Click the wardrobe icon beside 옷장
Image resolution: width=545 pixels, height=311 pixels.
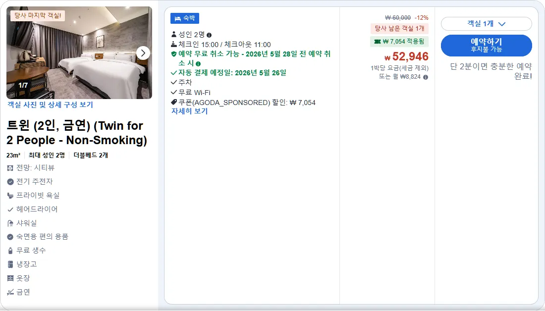coord(10,278)
